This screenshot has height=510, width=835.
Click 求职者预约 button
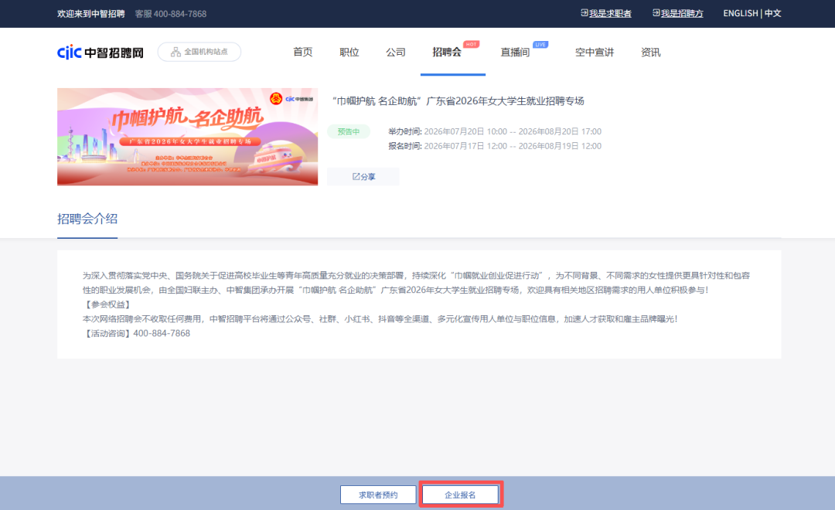tap(378, 495)
